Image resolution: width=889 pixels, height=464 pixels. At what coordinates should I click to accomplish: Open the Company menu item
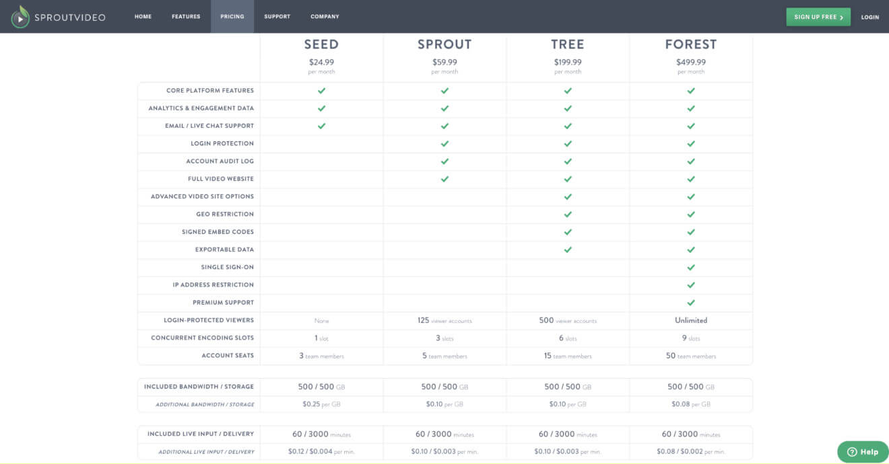[x=325, y=17]
